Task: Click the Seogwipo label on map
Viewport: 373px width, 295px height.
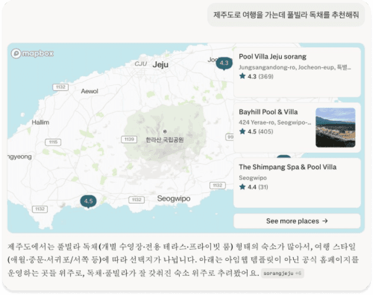Action: click(x=174, y=198)
